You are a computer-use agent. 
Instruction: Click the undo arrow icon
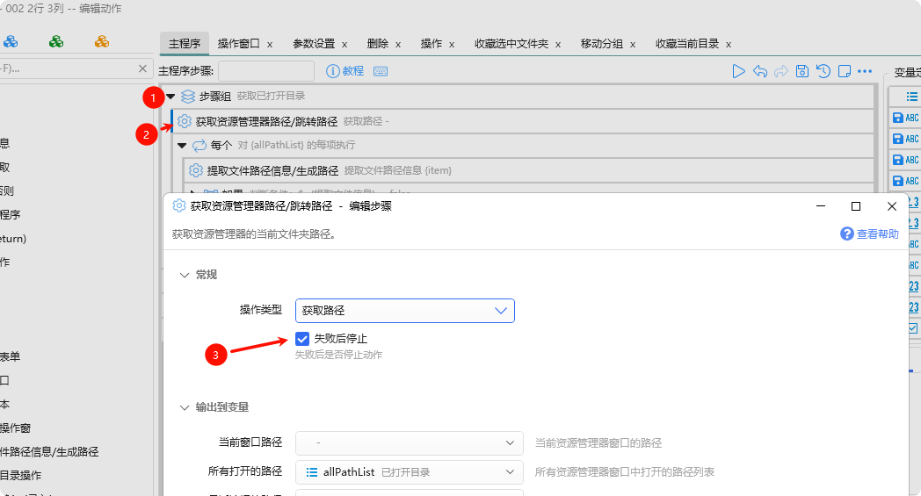[x=760, y=71]
